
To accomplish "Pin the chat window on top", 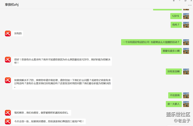I will 174,1.
